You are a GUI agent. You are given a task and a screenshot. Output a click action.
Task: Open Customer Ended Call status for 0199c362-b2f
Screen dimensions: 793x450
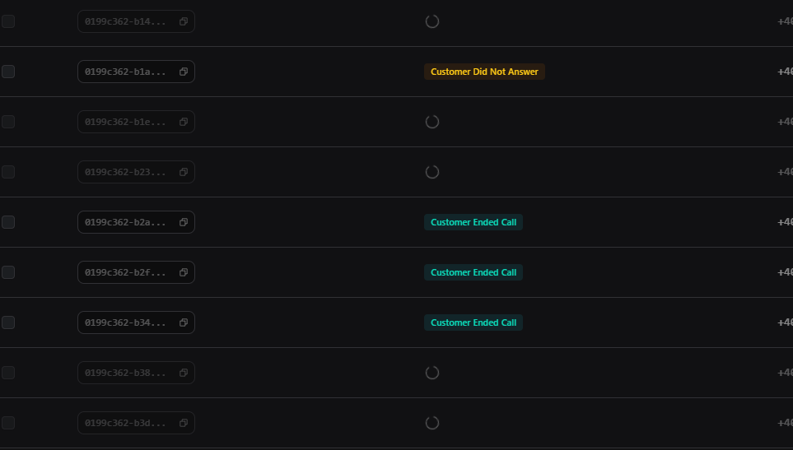(x=473, y=272)
